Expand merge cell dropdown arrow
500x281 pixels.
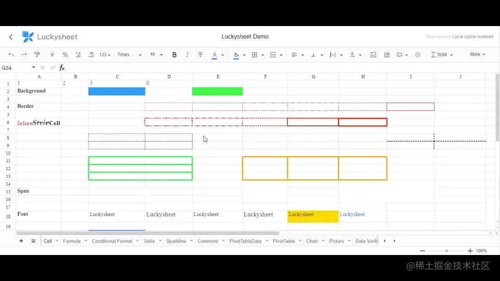pyautogui.click(x=281, y=55)
